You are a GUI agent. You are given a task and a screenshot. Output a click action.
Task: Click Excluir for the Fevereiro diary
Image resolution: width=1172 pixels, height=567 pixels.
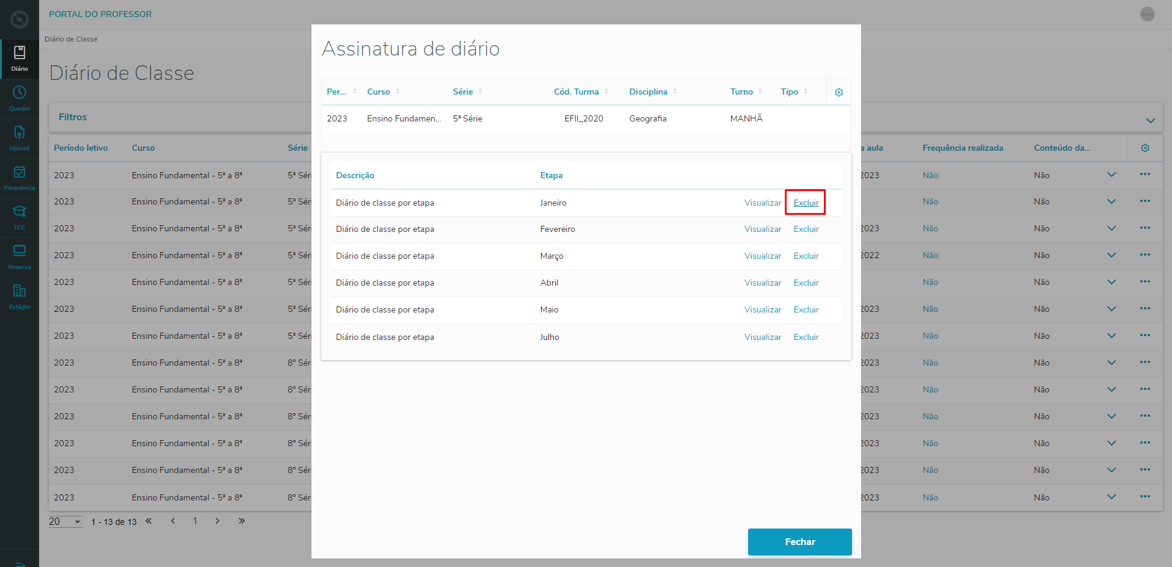[806, 229]
